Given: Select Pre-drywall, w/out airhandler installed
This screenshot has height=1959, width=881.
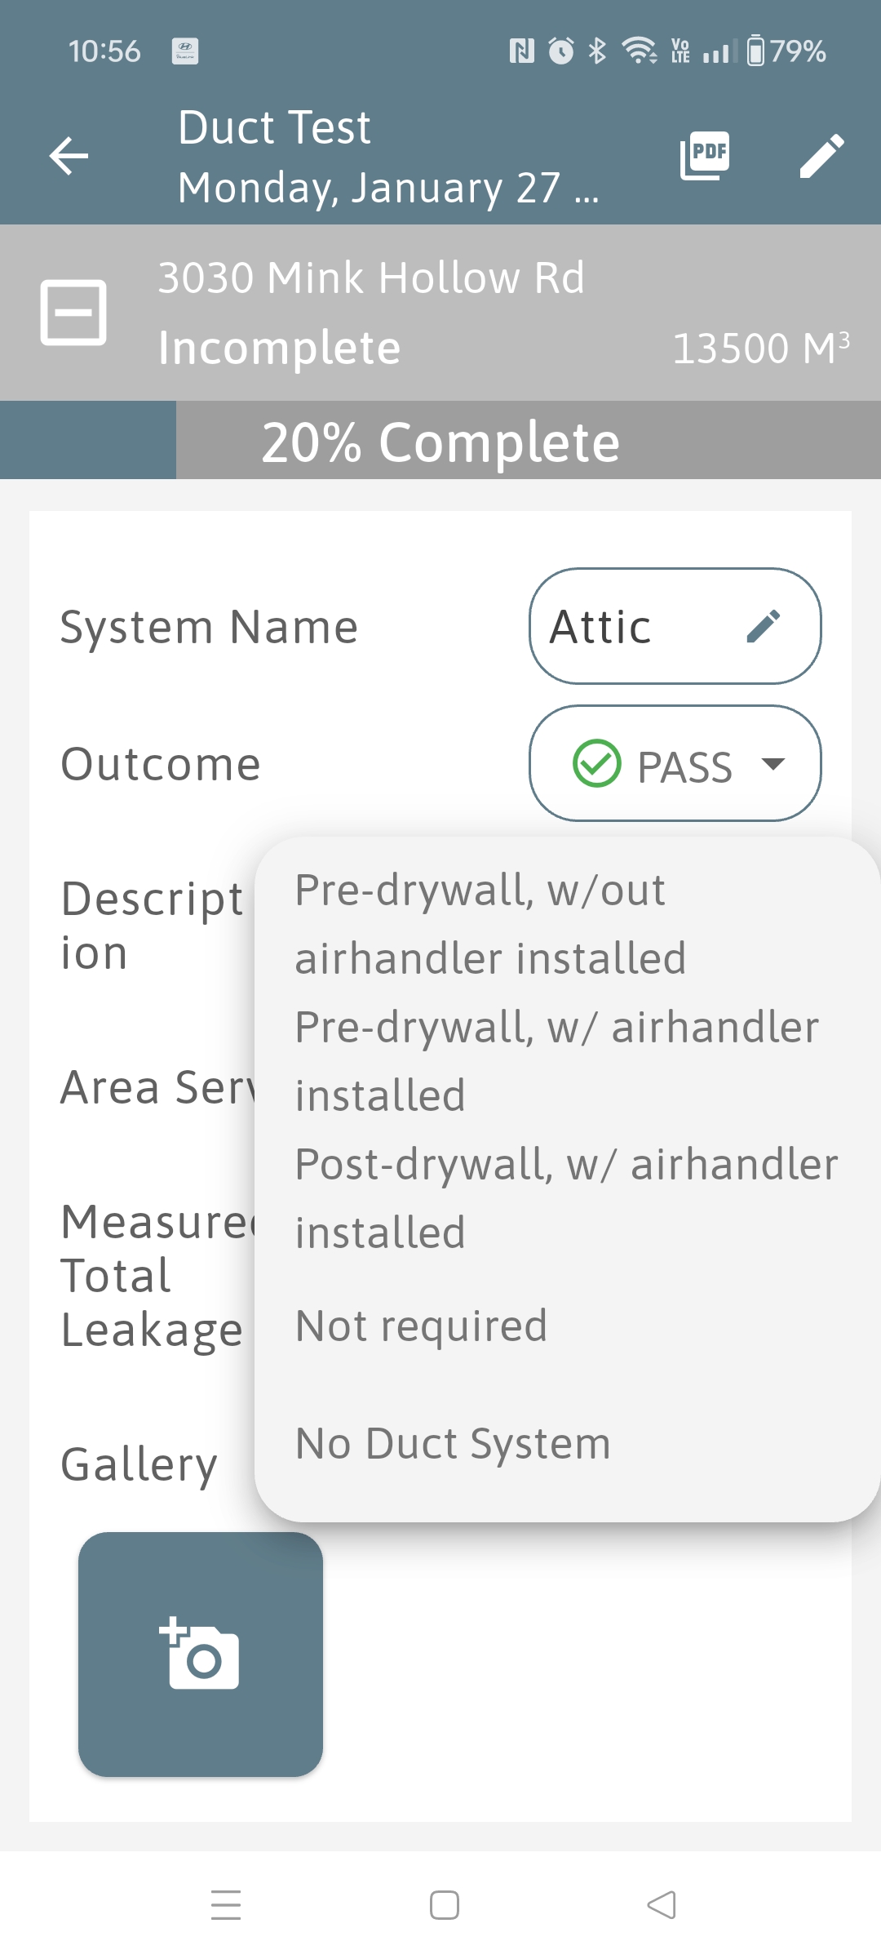Looking at the screenshot, I should click(x=489, y=923).
